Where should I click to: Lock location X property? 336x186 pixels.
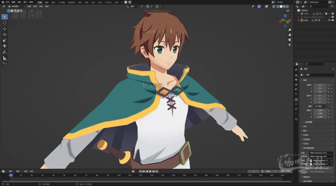point(328,85)
